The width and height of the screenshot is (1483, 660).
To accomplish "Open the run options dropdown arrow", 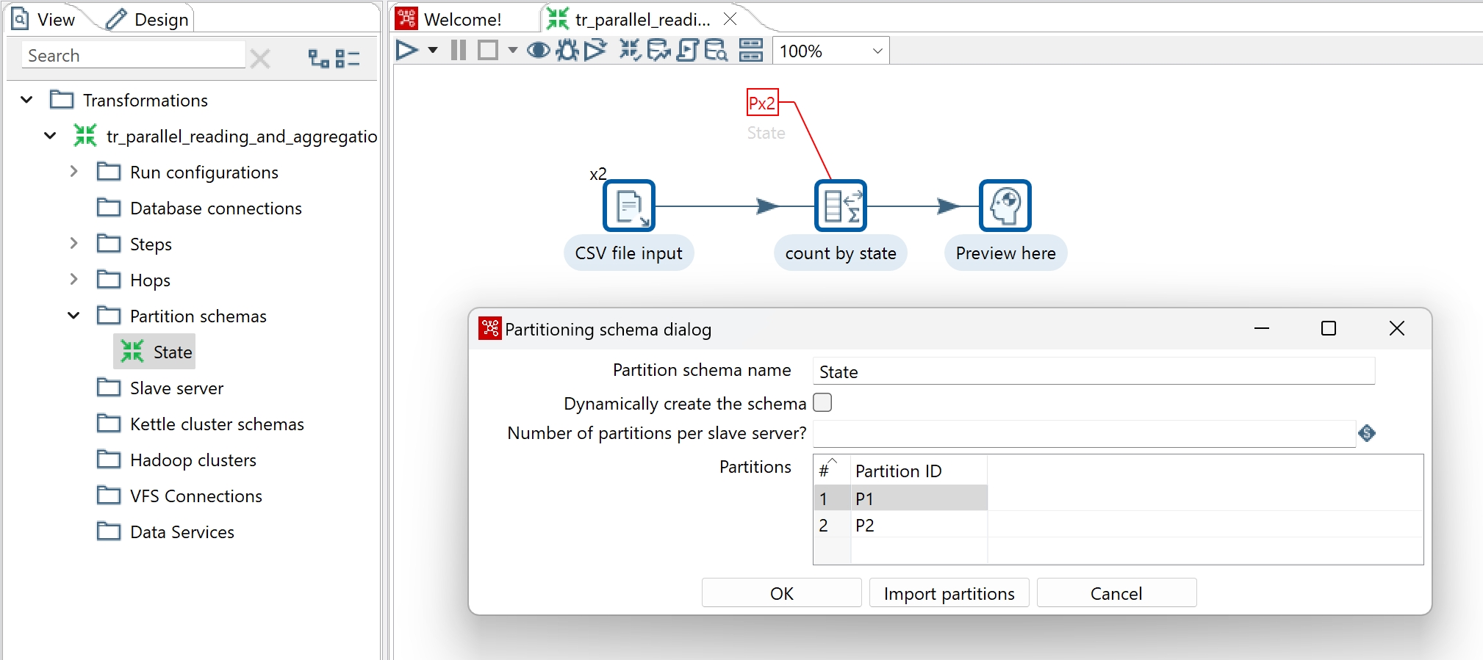I will tap(433, 51).
